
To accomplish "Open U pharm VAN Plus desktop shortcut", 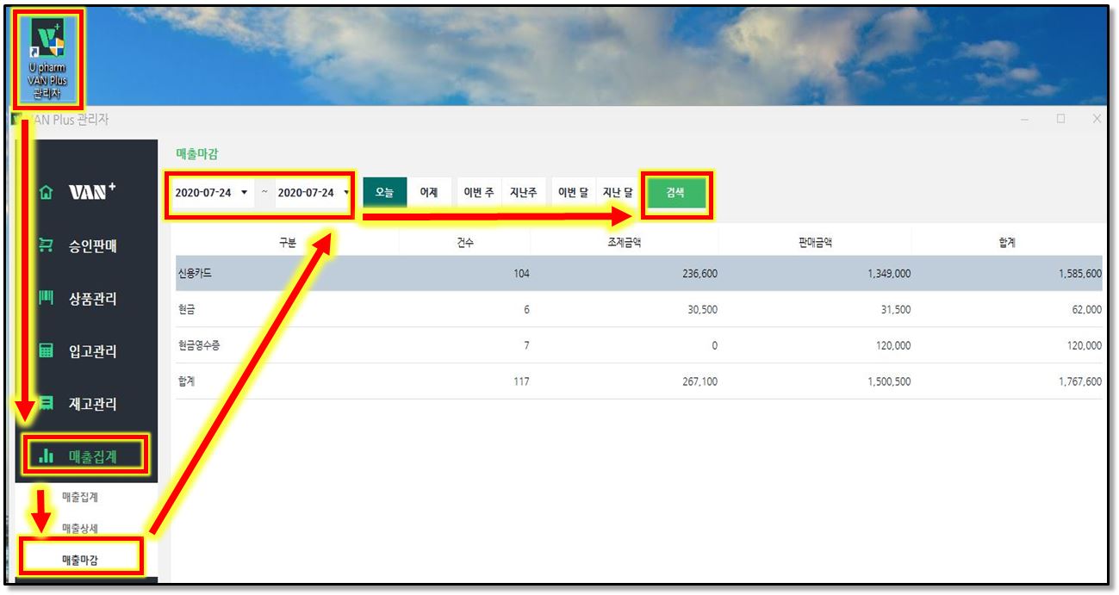I will [x=47, y=56].
